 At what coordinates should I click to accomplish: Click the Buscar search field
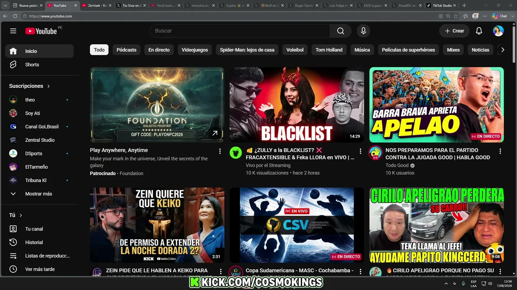(240, 31)
